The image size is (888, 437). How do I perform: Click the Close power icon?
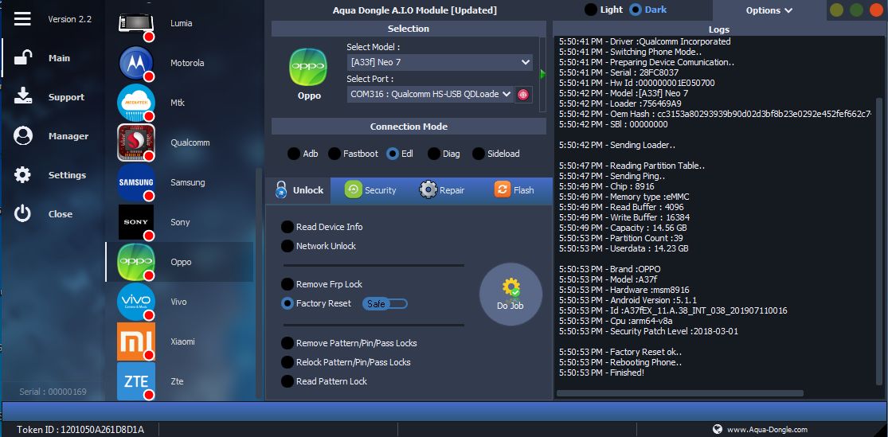pos(22,214)
